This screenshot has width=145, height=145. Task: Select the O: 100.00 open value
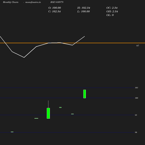55,8
